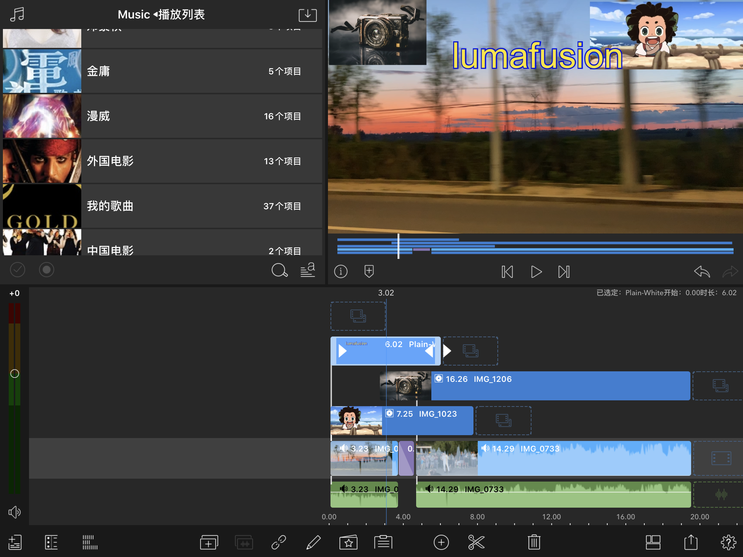Open the 我的歌曲 playlist
The image size is (743, 557).
point(163,206)
